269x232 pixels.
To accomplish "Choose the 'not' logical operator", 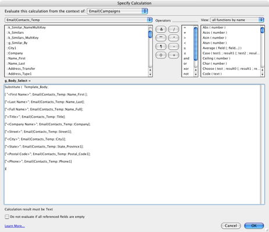I will 187,73.
